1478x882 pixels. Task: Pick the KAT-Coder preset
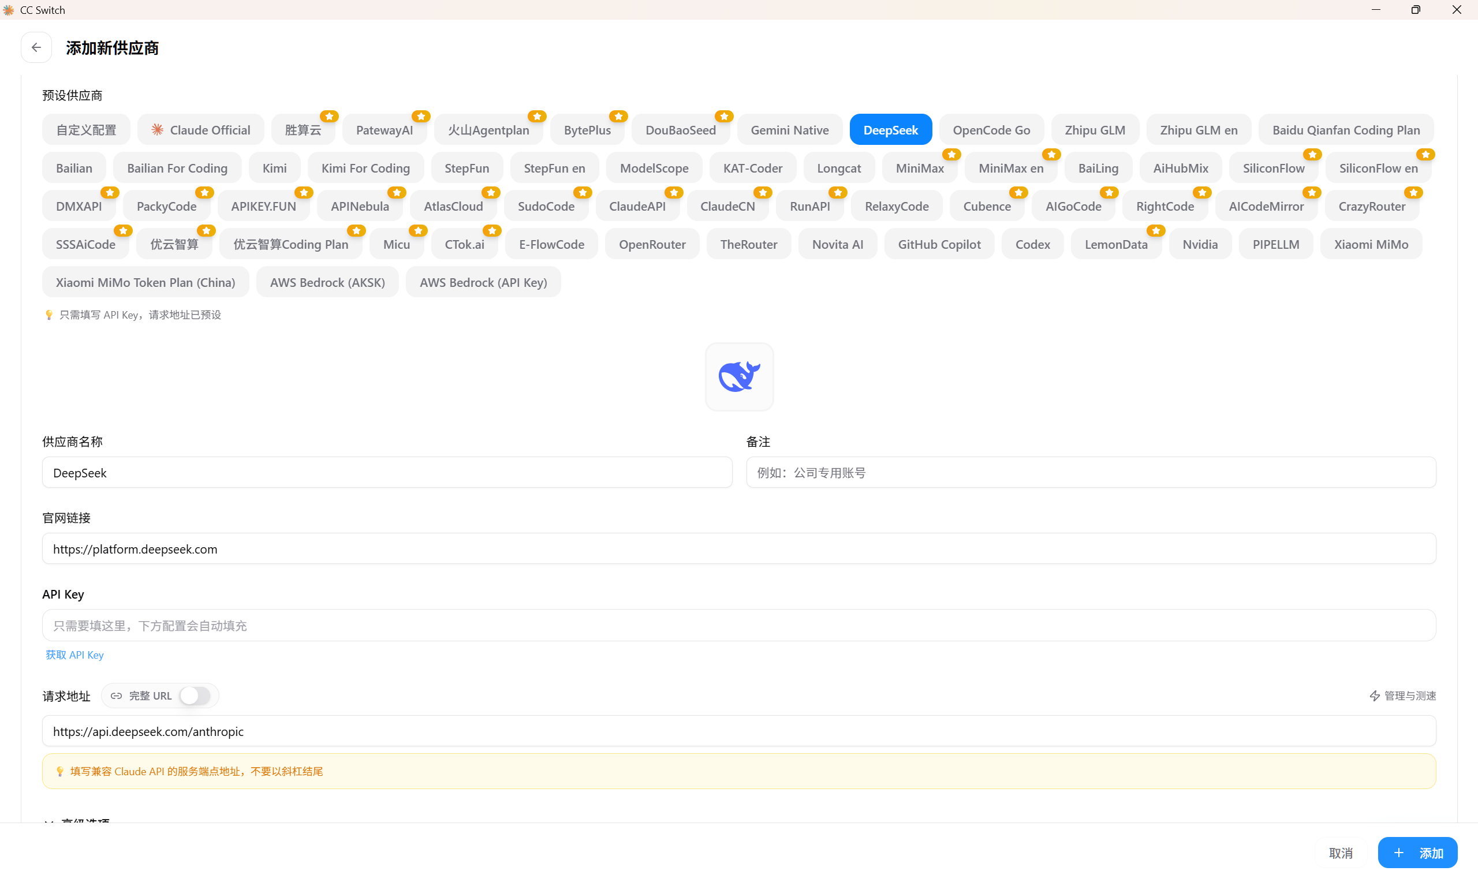click(x=752, y=167)
